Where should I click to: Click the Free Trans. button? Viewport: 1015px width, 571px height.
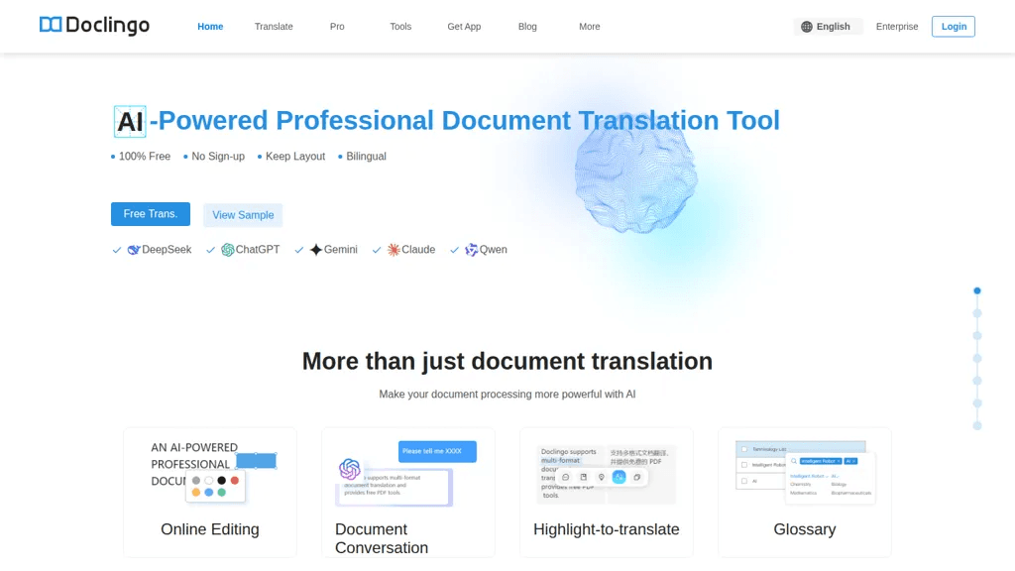[151, 214]
